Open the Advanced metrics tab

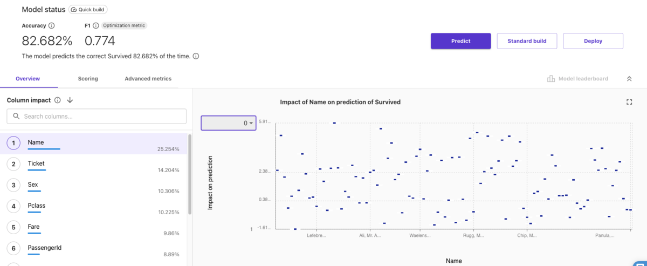[x=148, y=79]
